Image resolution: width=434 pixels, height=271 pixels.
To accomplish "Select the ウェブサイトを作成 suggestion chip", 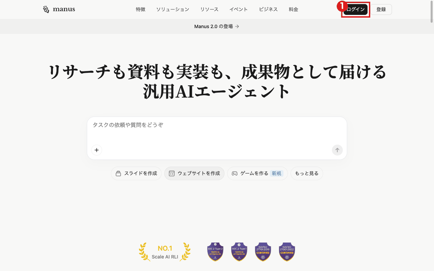I will pyautogui.click(x=194, y=173).
